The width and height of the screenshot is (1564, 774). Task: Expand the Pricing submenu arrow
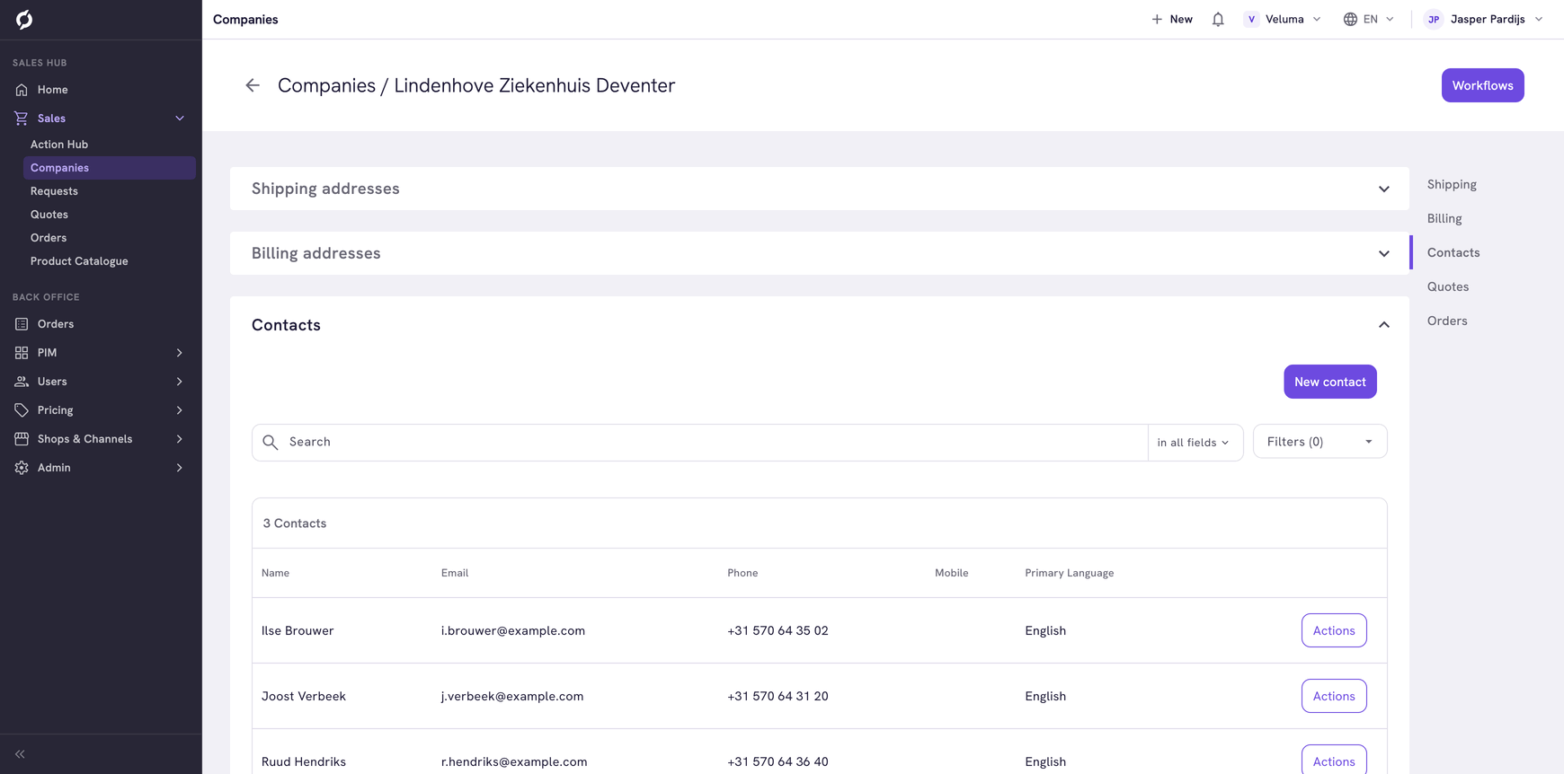coord(180,410)
